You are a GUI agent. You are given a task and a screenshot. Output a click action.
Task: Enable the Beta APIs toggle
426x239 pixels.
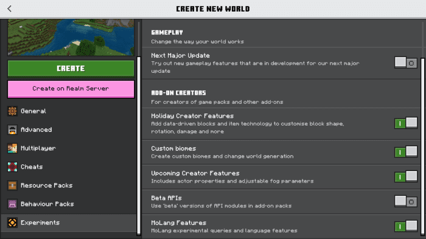(x=406, y=201)
